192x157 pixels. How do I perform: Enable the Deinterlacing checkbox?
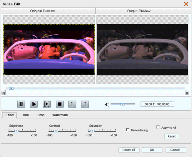pos(128,130)
